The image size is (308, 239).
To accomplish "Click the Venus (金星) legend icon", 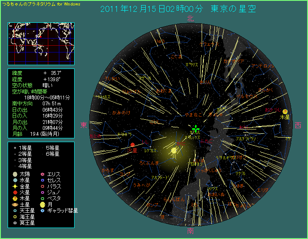I will tap(15, 186).
